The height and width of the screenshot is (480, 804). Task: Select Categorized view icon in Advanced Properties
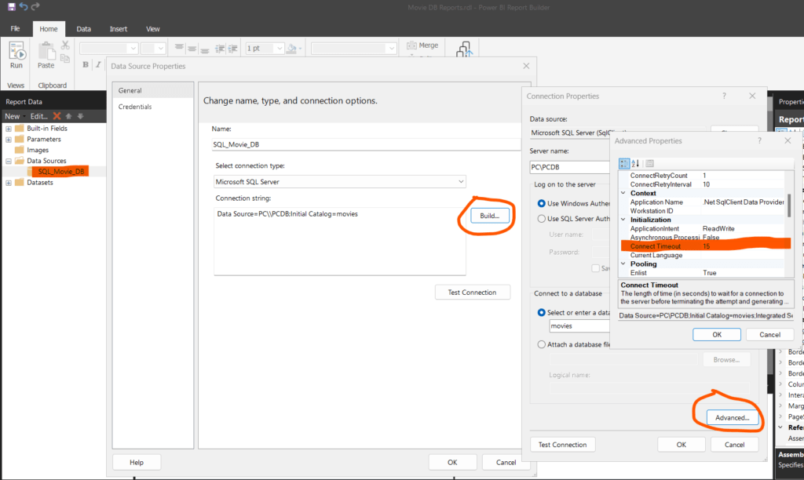tap(624, 163)
